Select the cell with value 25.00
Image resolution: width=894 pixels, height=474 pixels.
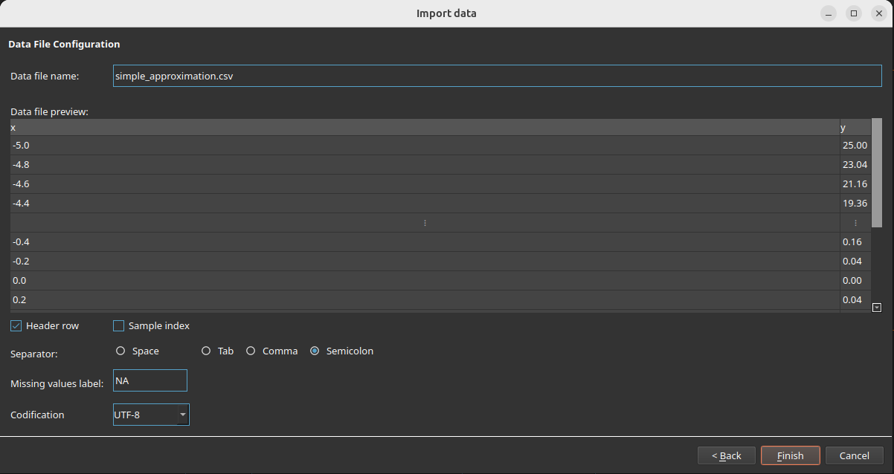(855, 146)
